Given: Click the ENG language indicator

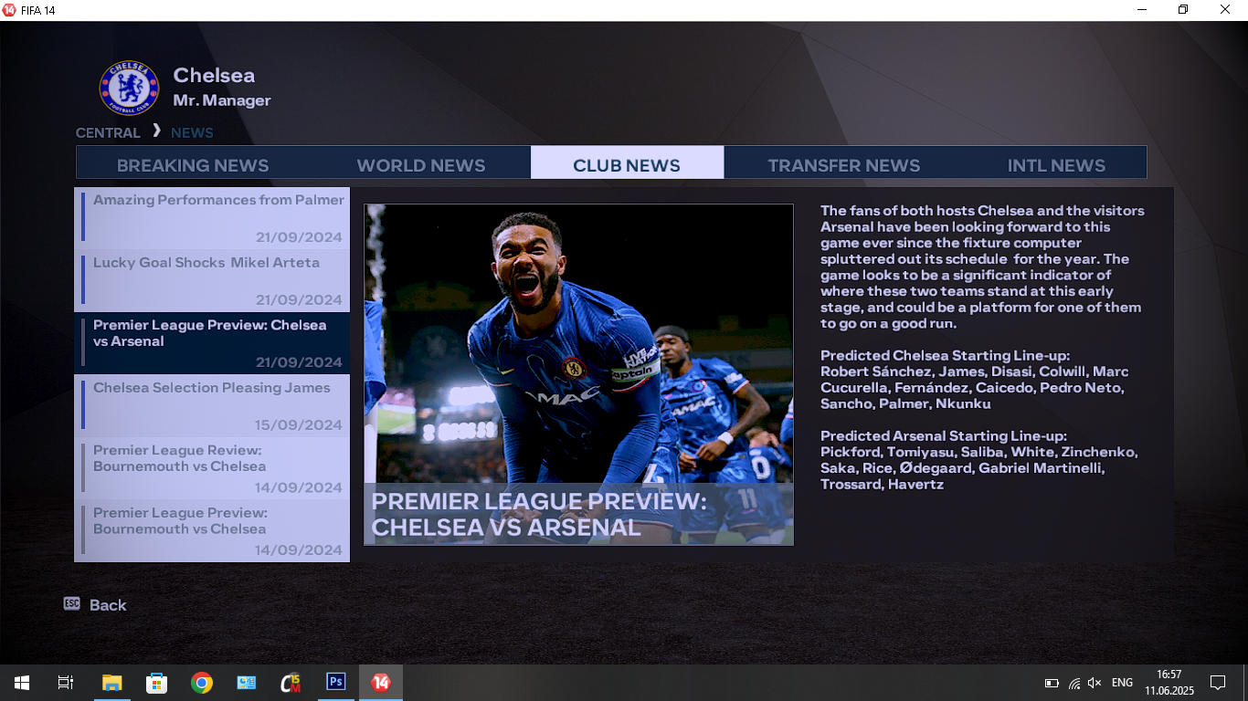Looking at the screenshot, I should pos(1122,683).
